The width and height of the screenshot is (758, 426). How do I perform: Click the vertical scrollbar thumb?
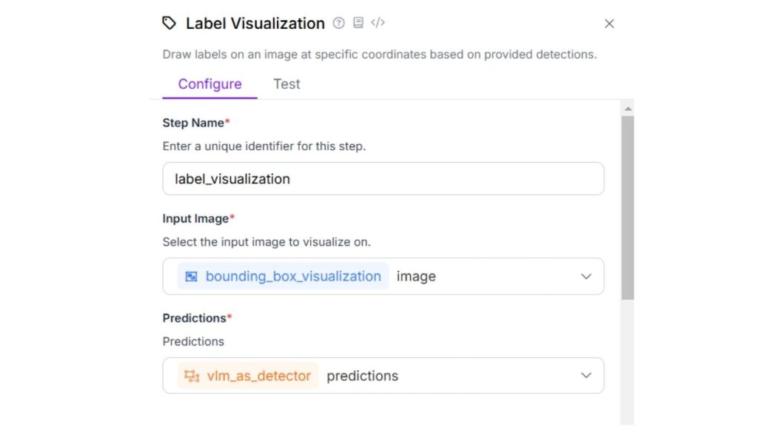[628, 207]
